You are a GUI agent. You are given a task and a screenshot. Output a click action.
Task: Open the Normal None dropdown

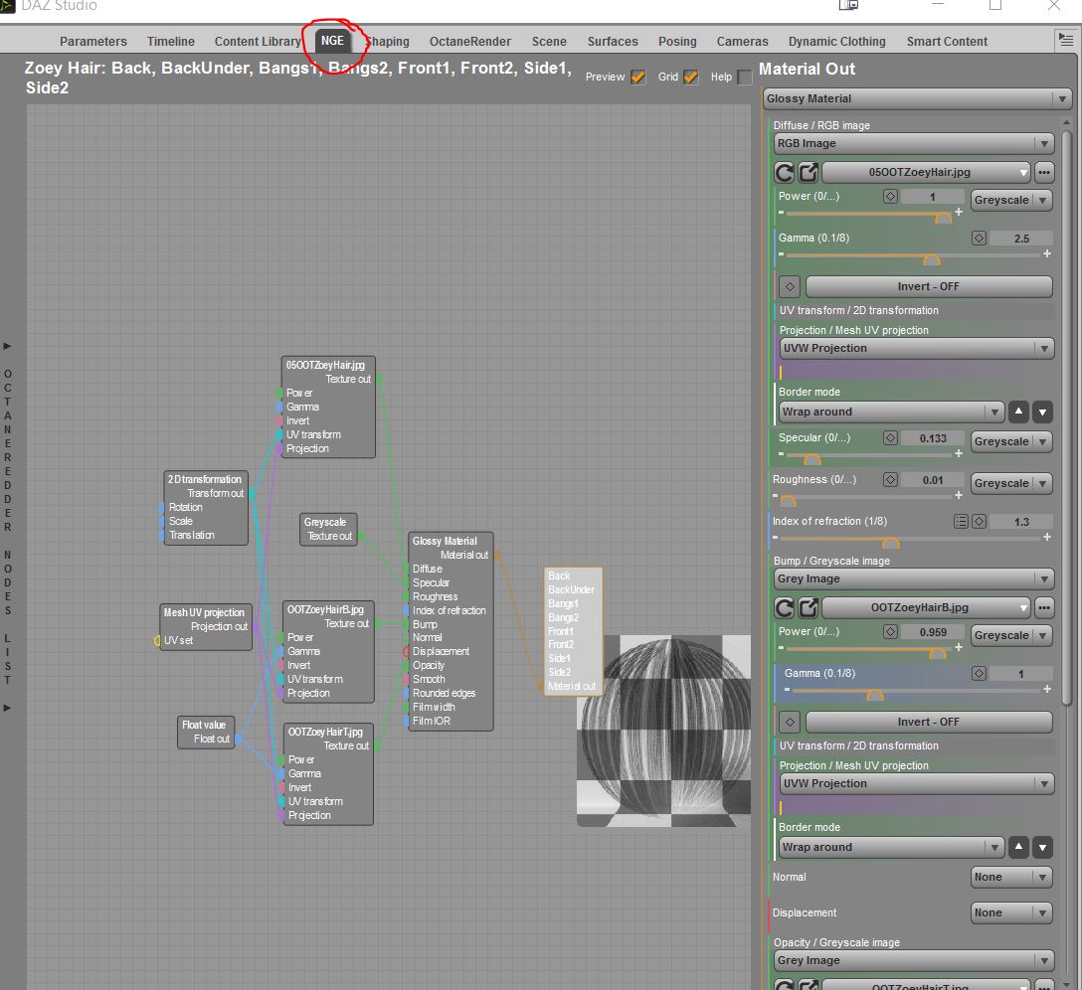1011,877
